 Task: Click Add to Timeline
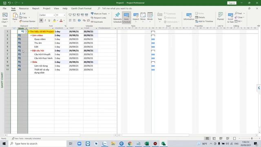pyautogui.click(x=204, y=21)
